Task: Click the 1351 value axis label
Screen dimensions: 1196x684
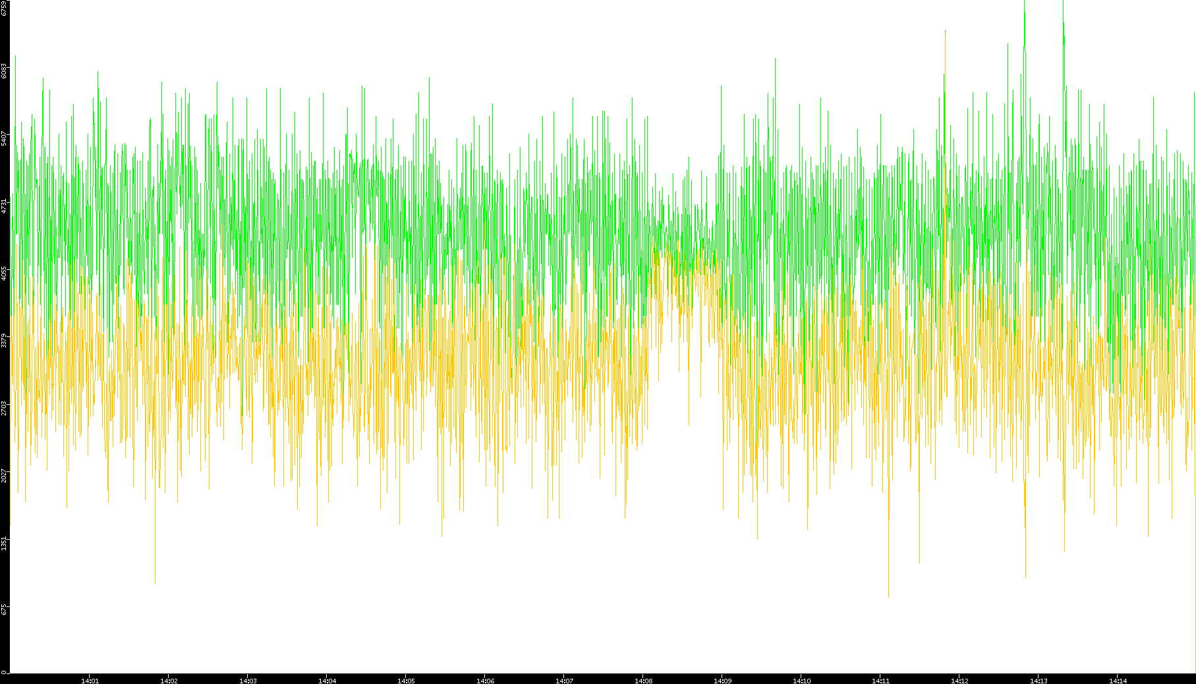Action: tap(5, 543)
